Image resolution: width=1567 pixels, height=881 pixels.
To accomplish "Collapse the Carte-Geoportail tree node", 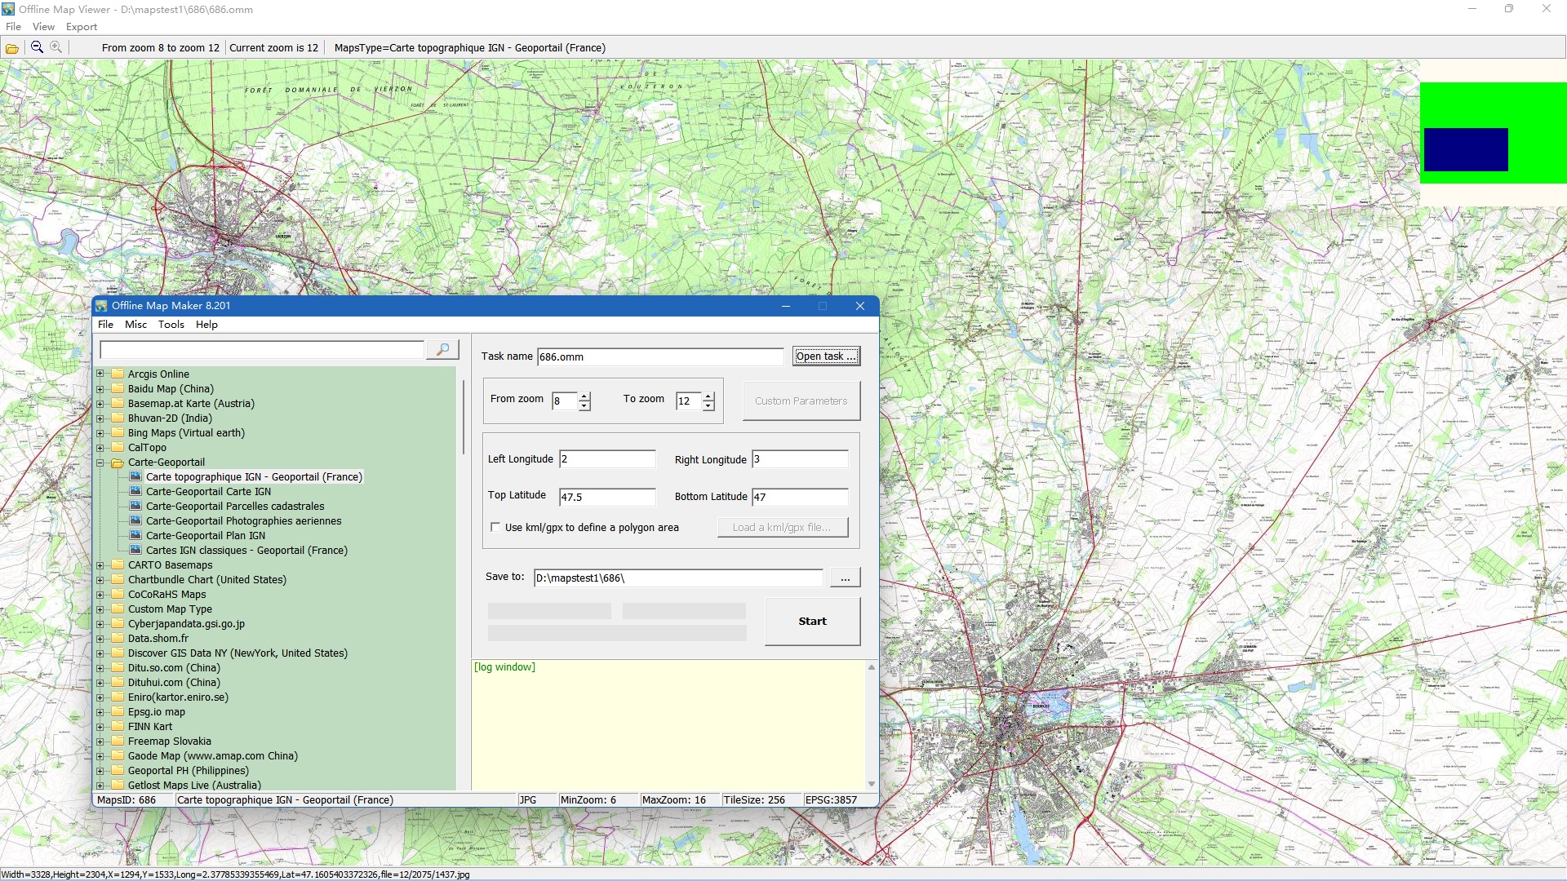I will 100,463.
